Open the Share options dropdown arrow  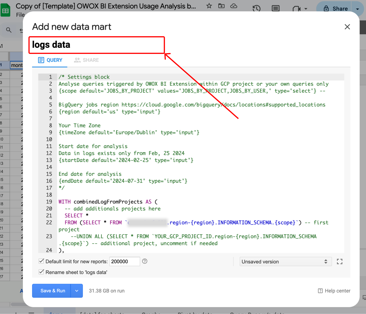coord(358,9)
